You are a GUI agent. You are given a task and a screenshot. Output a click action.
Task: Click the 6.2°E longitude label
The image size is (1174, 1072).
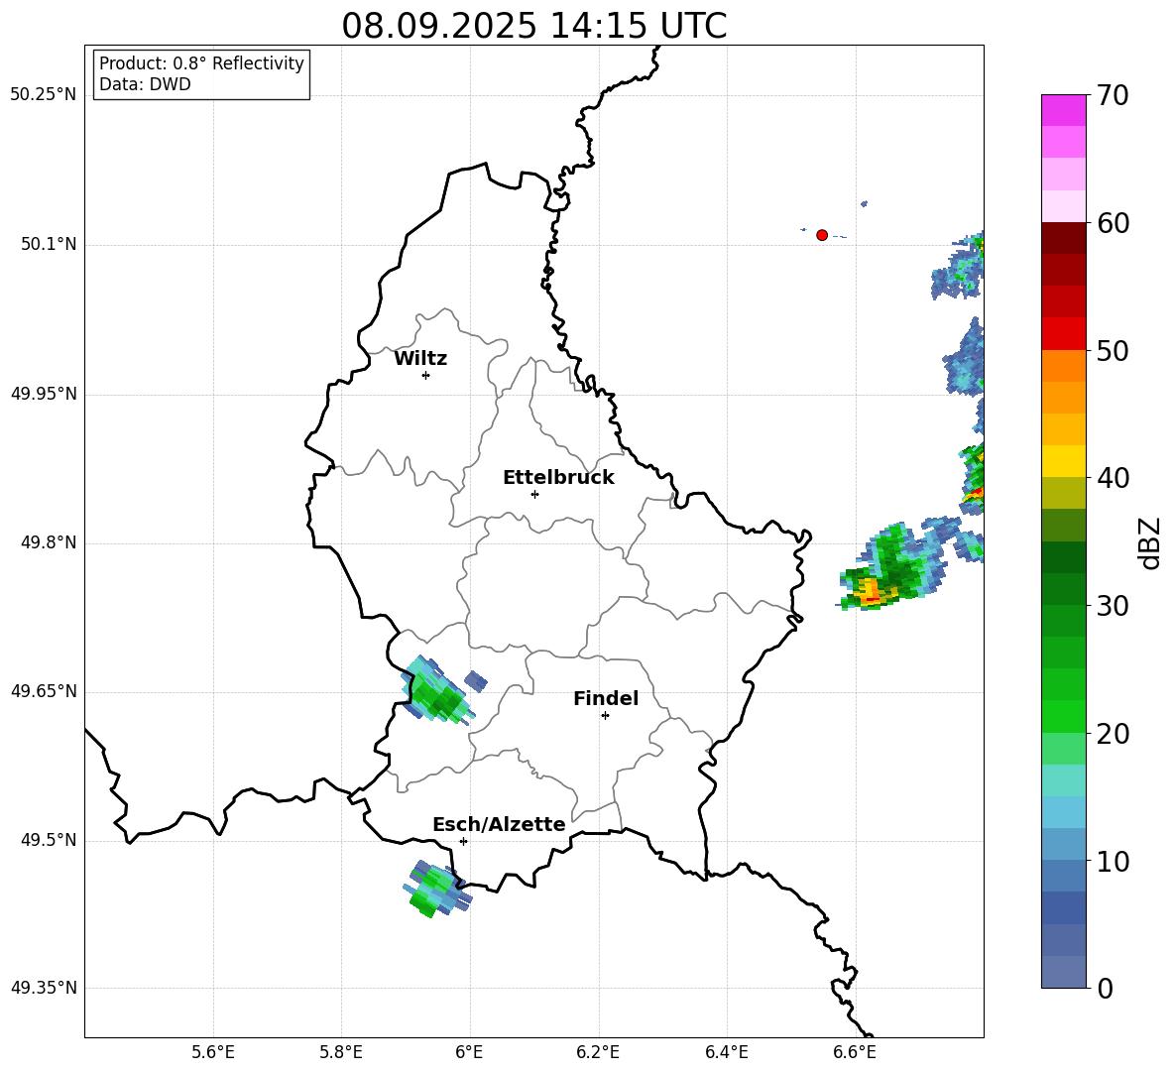(x=598, y=1053)
